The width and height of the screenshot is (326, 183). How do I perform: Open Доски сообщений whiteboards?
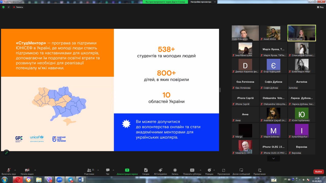[241, 172]
